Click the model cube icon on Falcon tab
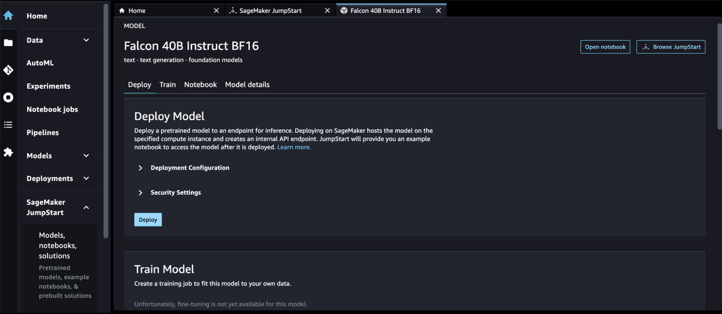 click(344, 10)
